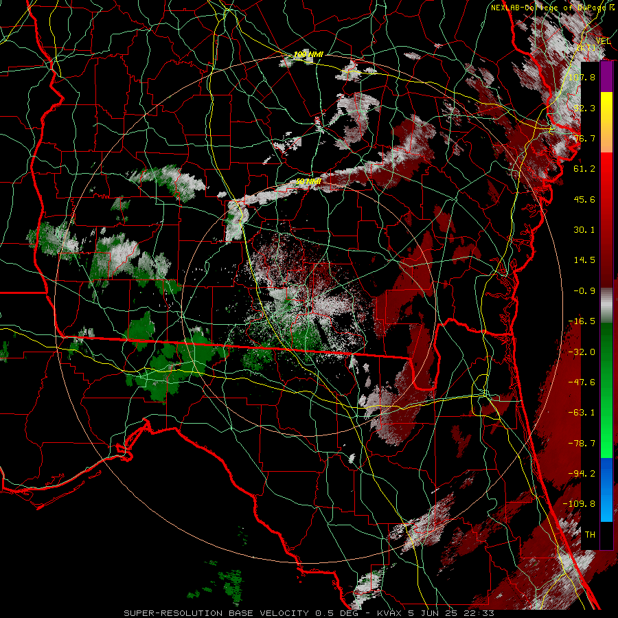Click the 50 NMI range ring label
The width and height of the screenshot is (618, 618).
tap(308, 182)
